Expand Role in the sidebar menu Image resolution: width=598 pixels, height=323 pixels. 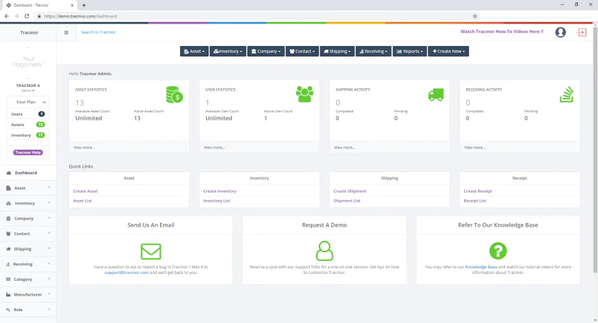pyautogui.click(x=28, y=310)
